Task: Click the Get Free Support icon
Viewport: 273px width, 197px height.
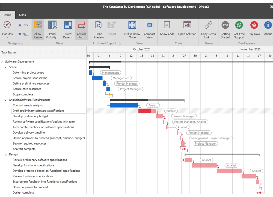Action: 239,29
